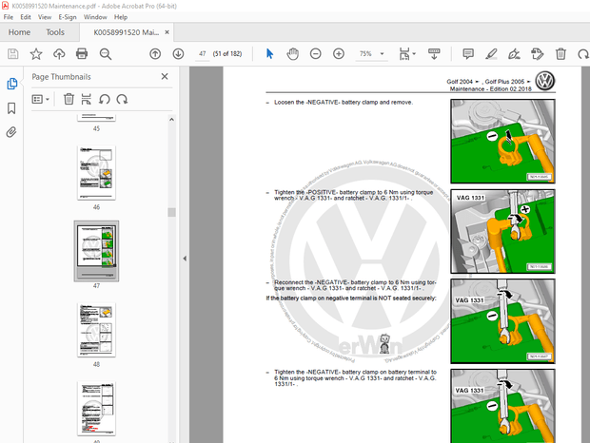Activate the hand pan tool
Screen dimensions: 590x443
(x=292, y=54)
